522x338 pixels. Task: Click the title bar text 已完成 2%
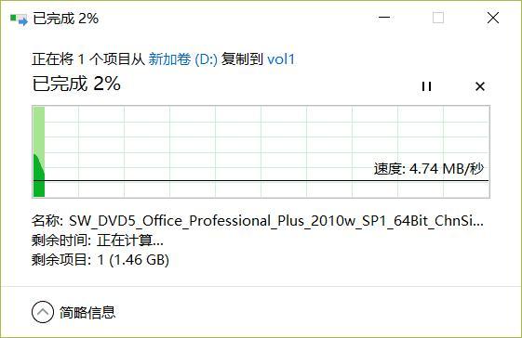65,19
